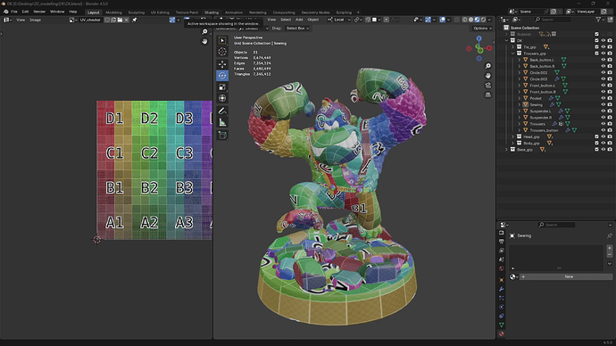Toggle visibility eye for the Pocket object

(603, 98)
